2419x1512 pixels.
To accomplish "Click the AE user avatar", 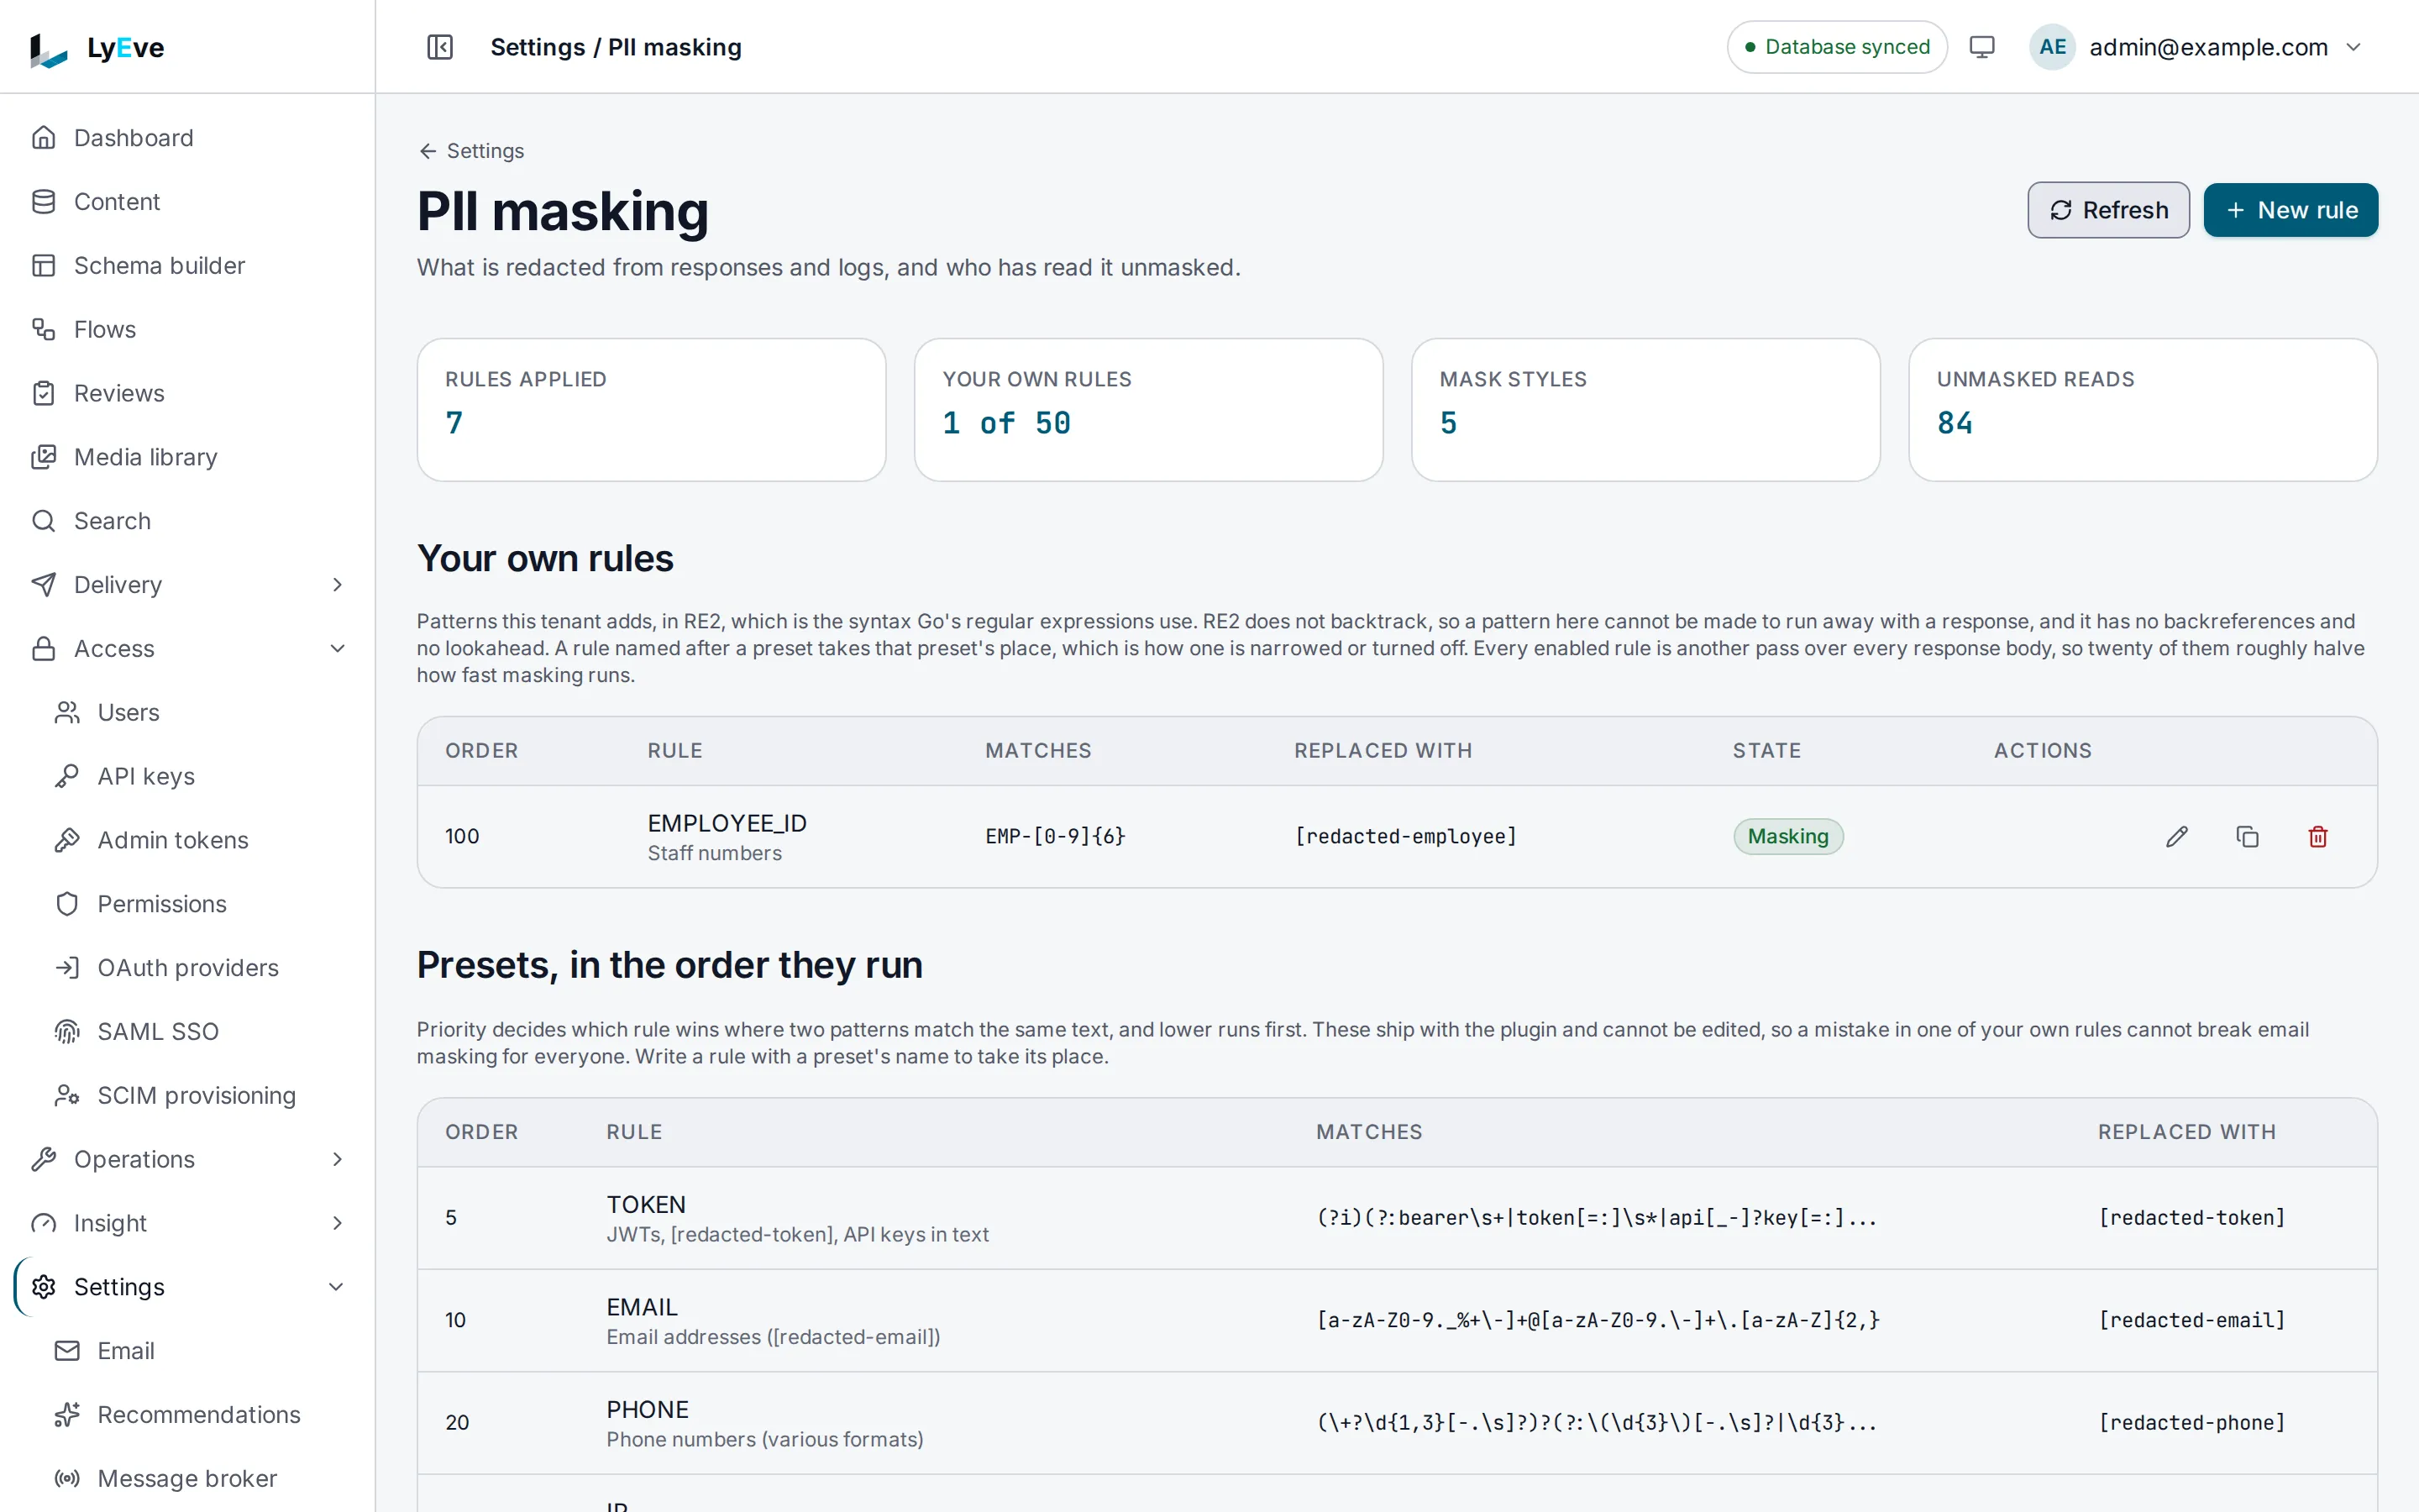I will 2052,47.
